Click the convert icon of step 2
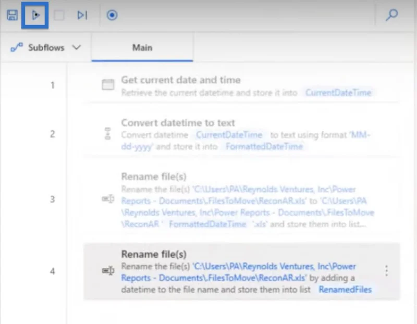Viewport: 417px width, 324px height. pyautogui.click(x=108, y=133)
